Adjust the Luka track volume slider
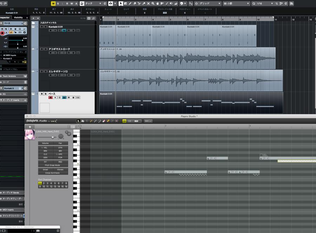316x233 pixels. click(x=53, y=137)
